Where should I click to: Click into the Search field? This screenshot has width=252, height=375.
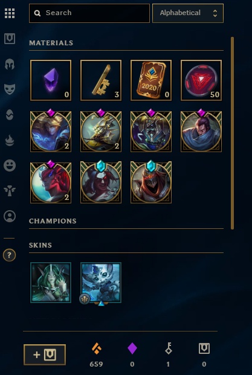(x=89, y=13)
